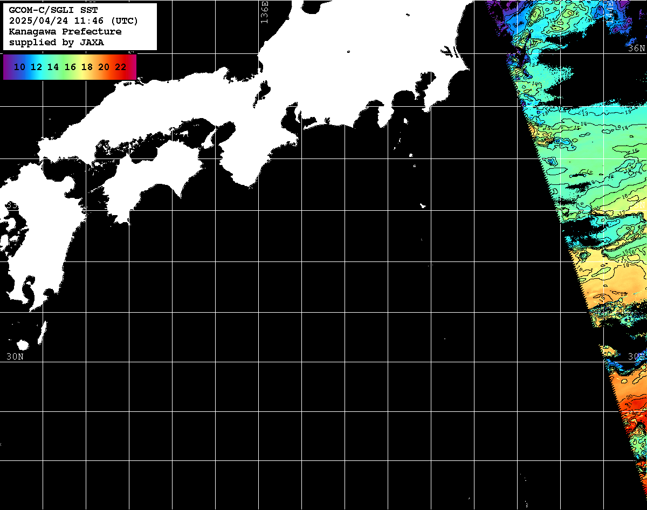Click the "2025/04/24 11:46 (UTC)" timestamp
Viewport: 647px width, 510px height.
point(73,20)
